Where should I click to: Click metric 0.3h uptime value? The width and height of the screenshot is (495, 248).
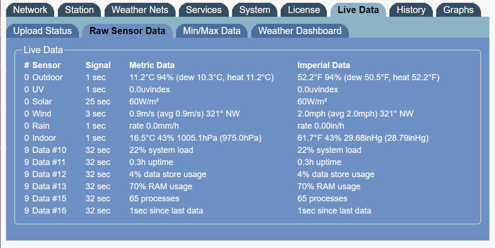pos(151,162)
